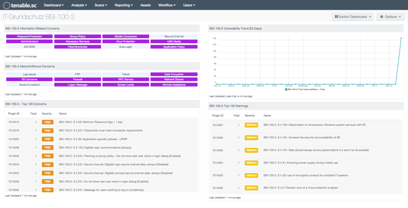The image size is (408, 208).
Task: Click plugin ID 1014240
Action: [x=14, y=156]
